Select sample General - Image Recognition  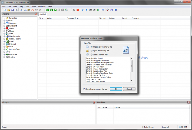pyautogui.click(x=97, y=69)
